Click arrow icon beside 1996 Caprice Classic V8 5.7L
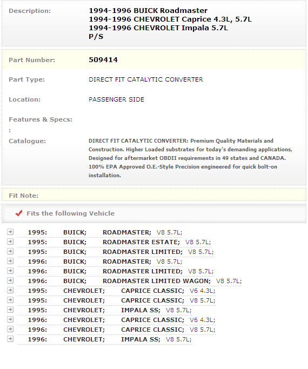Viewport: 308px width, 369px height. coord(10,329)
